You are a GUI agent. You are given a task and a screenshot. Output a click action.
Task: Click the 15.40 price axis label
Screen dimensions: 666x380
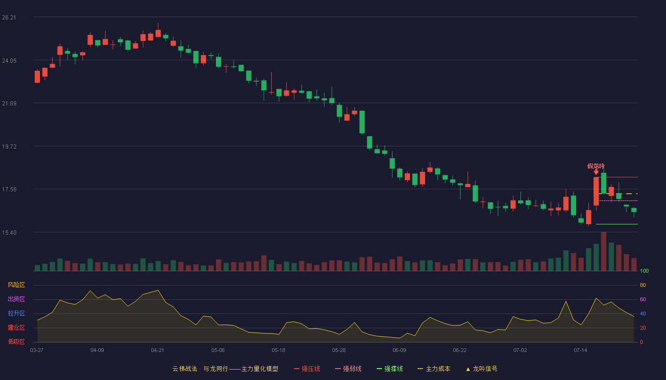tap(9, 232)
